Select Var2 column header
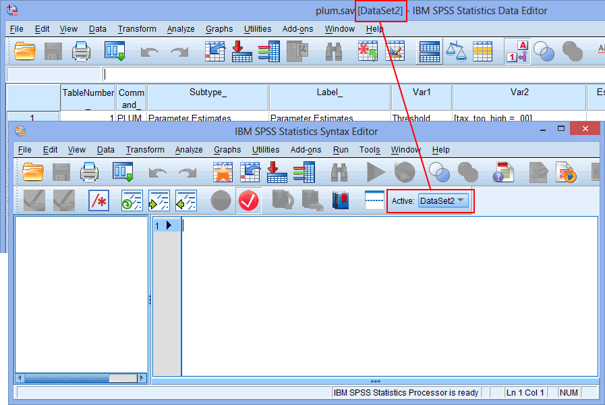 click(x=519, y=98)
